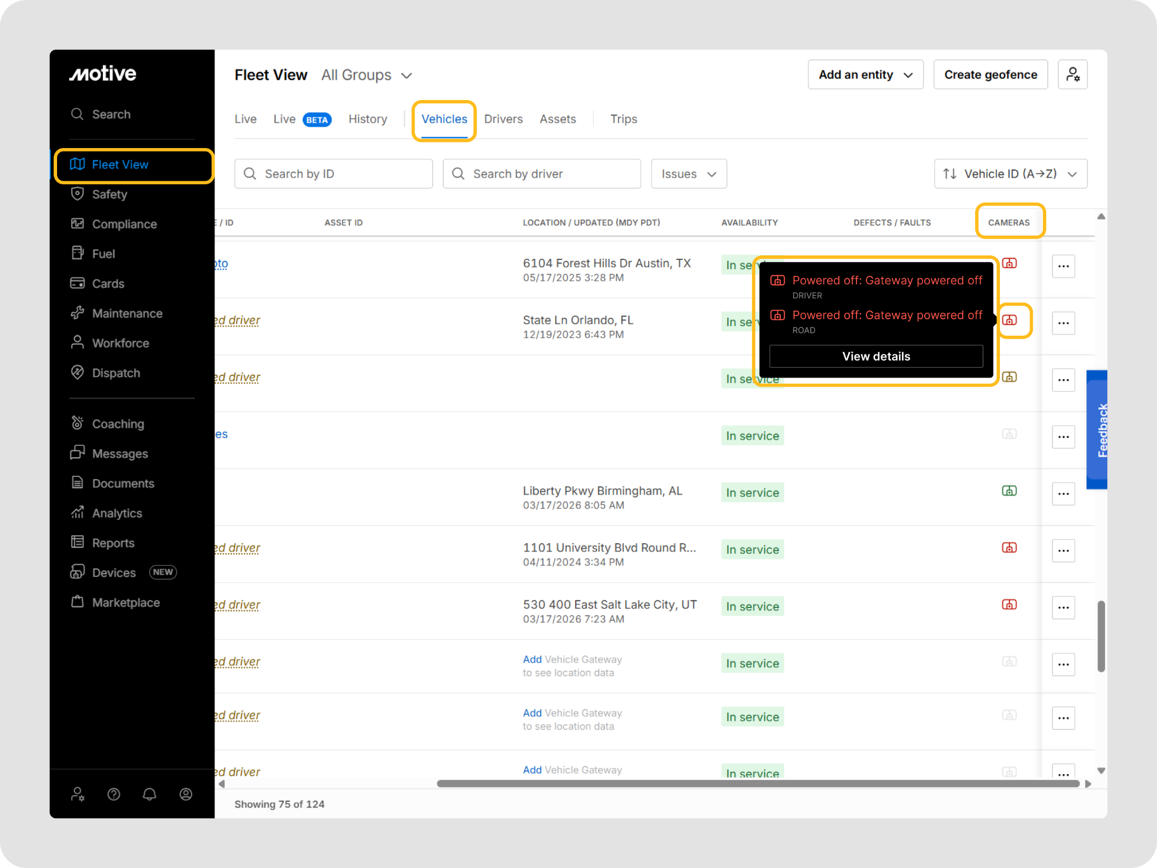
Task: Open three-dot menu for Austin TX row
Action: coord(1063,266)
